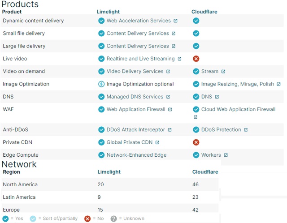Screen dimensions: 287x223
Task: Follow the Cloud Web Application Firewall link
Action: point(238,109)
